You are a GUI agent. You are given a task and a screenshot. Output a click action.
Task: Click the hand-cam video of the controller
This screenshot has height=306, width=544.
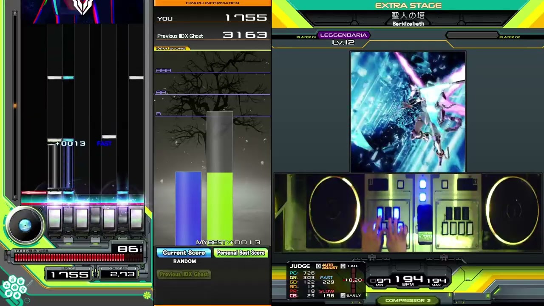[408, 212]
